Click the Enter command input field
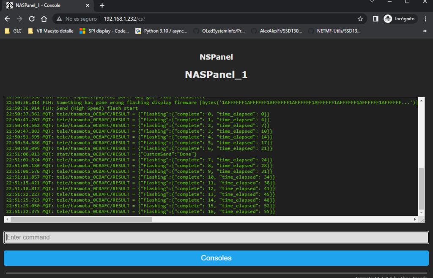This screenshot has height=278, width=433. coord(216,237)
